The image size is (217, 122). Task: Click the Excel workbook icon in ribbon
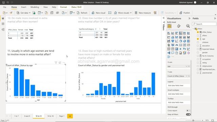34,13
